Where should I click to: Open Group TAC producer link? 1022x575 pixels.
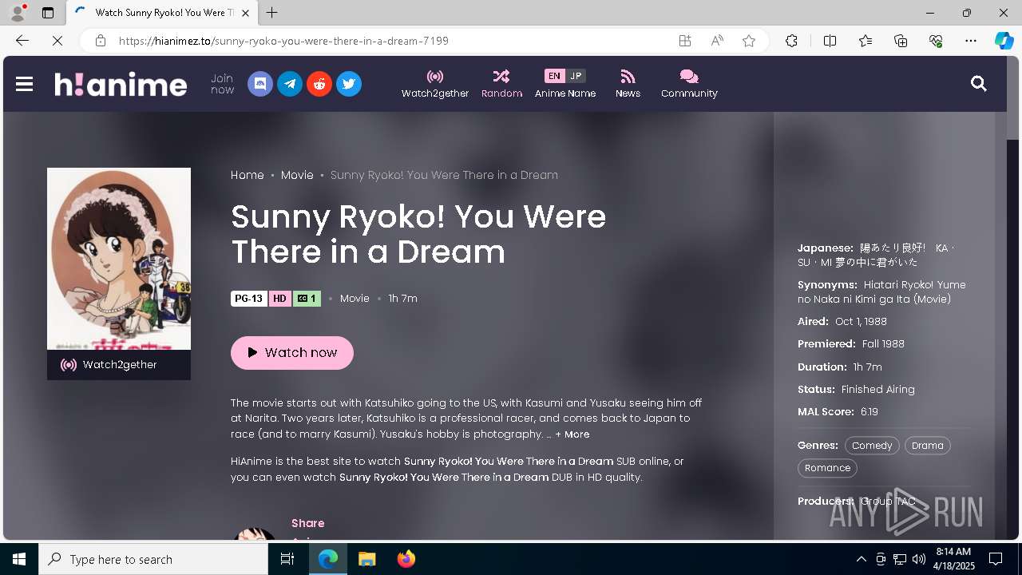click(x=888, y=502)
